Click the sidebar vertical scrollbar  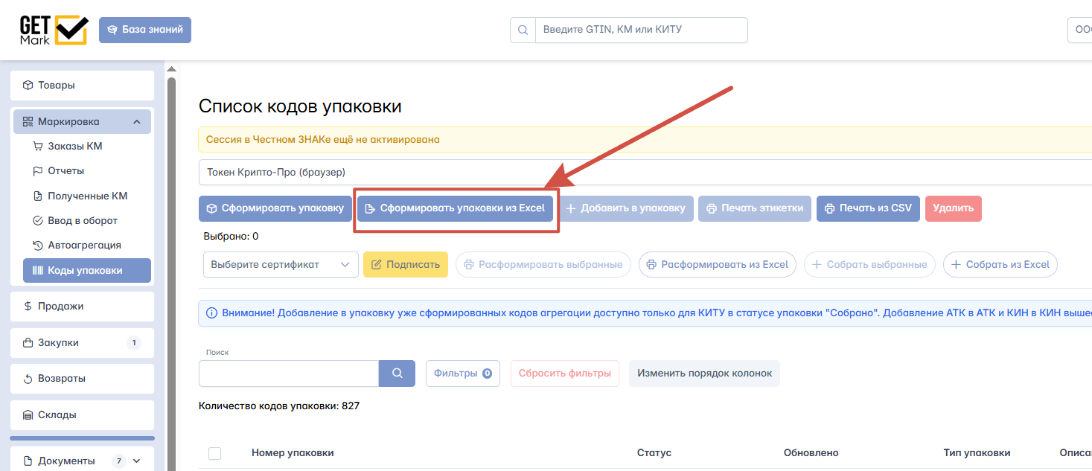pos(171,274)
